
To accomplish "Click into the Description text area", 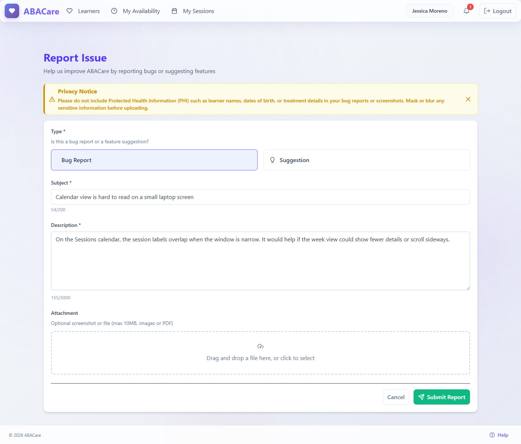I will tap(260, 261).
